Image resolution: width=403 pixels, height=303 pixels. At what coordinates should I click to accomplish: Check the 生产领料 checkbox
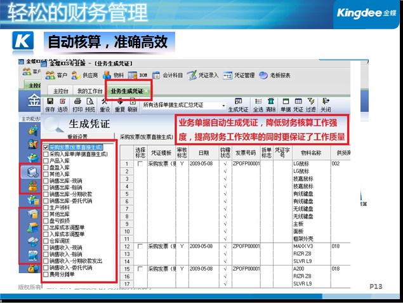tap(46, 208)
